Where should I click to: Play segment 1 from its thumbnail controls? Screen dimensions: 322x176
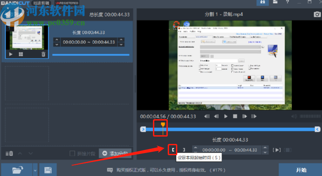(11, 54)
